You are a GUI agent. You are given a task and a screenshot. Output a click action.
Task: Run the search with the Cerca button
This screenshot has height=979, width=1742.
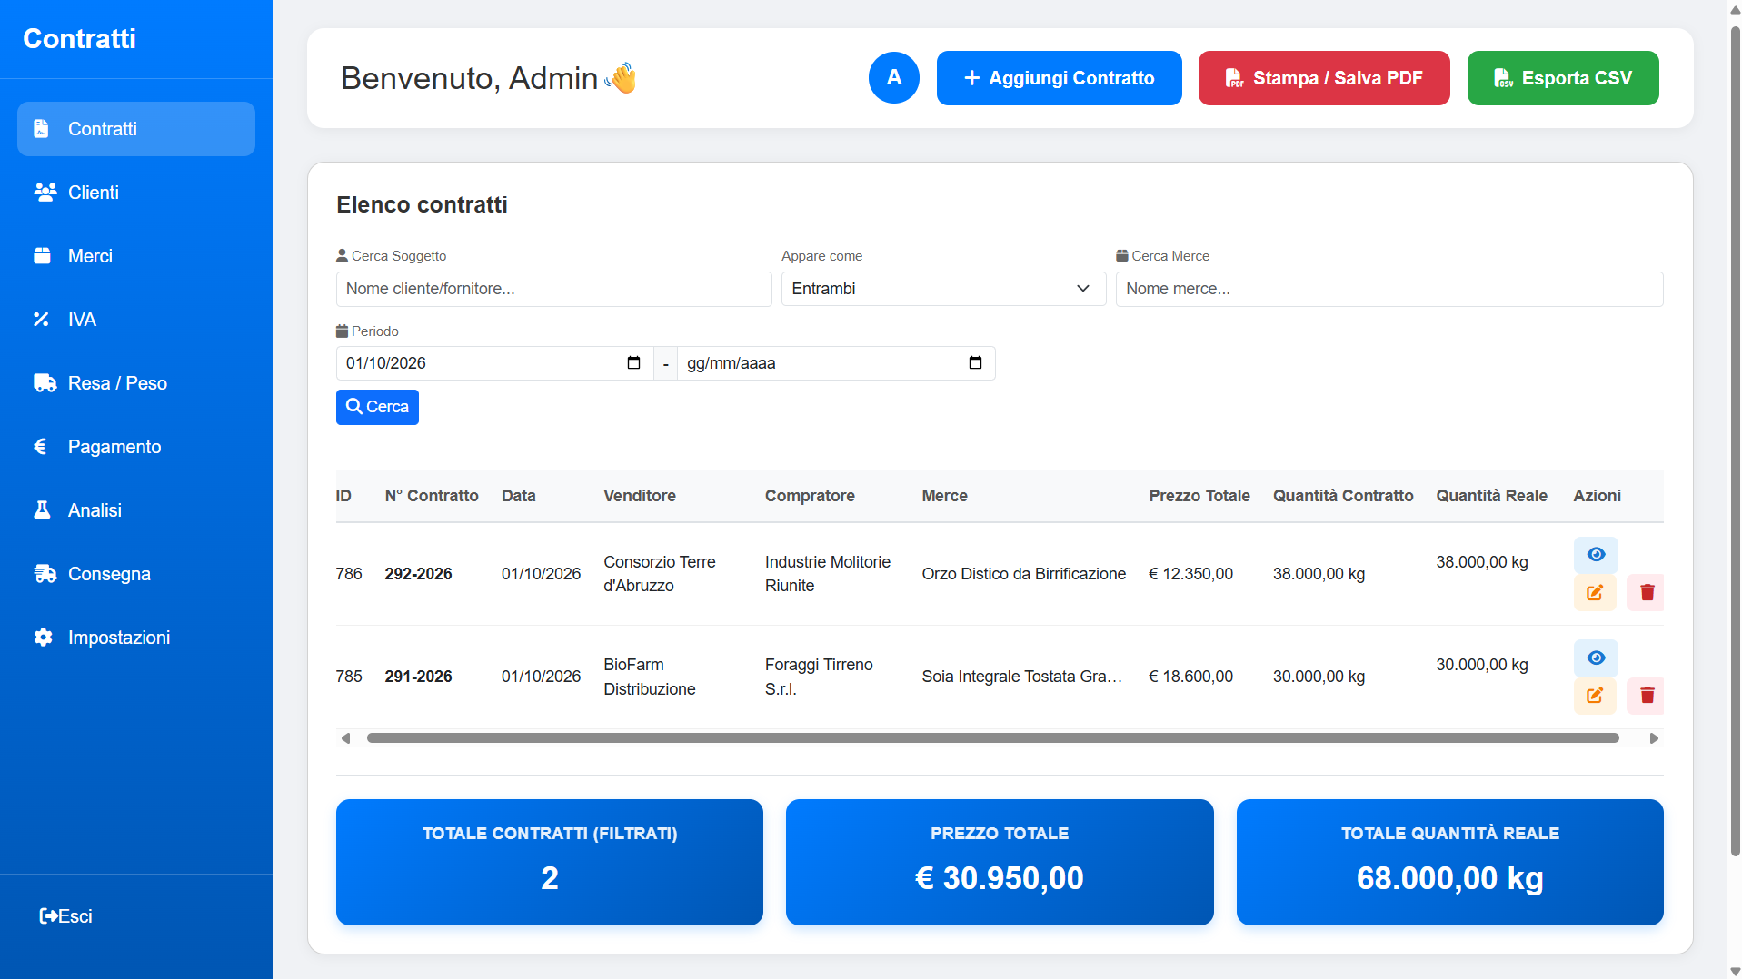(377, 407)
